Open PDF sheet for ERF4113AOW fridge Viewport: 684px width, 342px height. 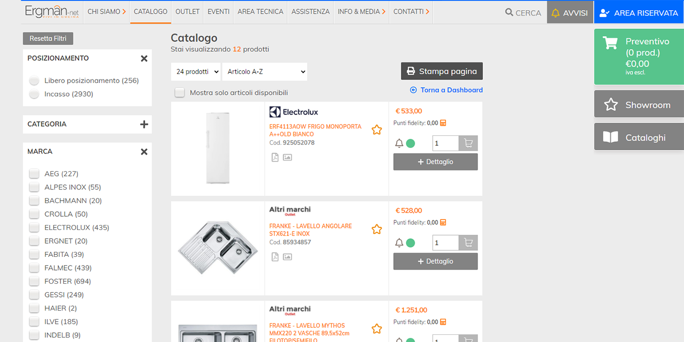275,158
